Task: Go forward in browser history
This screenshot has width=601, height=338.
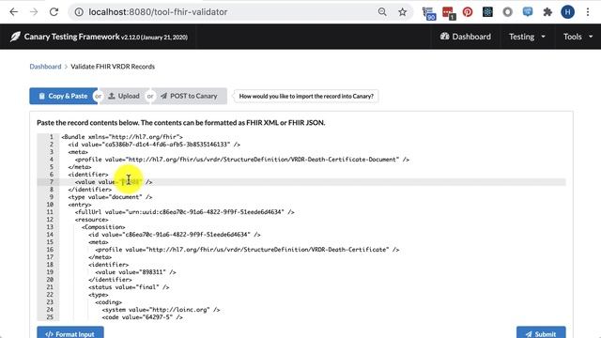Action: 34,12
